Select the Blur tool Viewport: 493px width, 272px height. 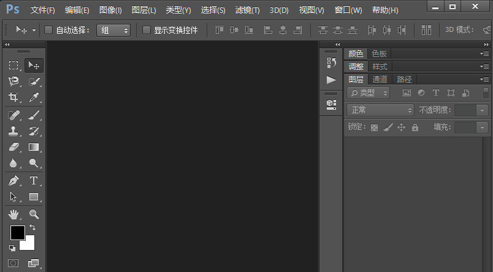[x=13, y=163]
